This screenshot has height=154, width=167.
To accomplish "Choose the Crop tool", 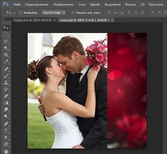I will click(6, 55).
